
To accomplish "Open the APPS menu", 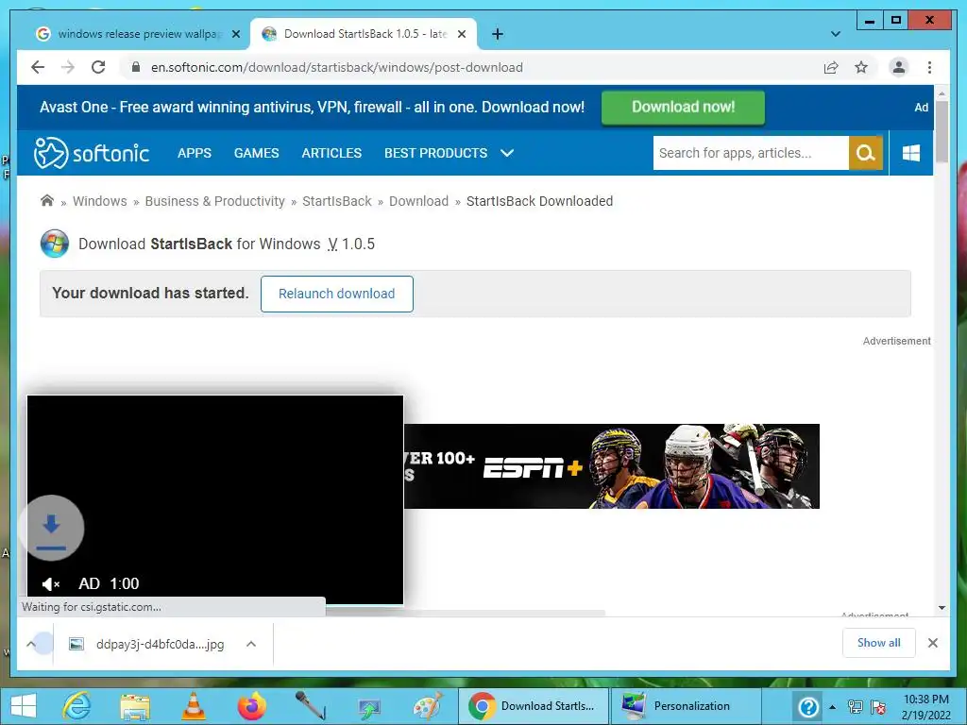I will pos(195,153).
